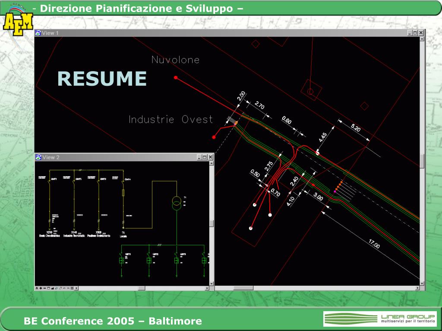Maximize the View 1 window
Screen dimensions: 442x331
415,33
